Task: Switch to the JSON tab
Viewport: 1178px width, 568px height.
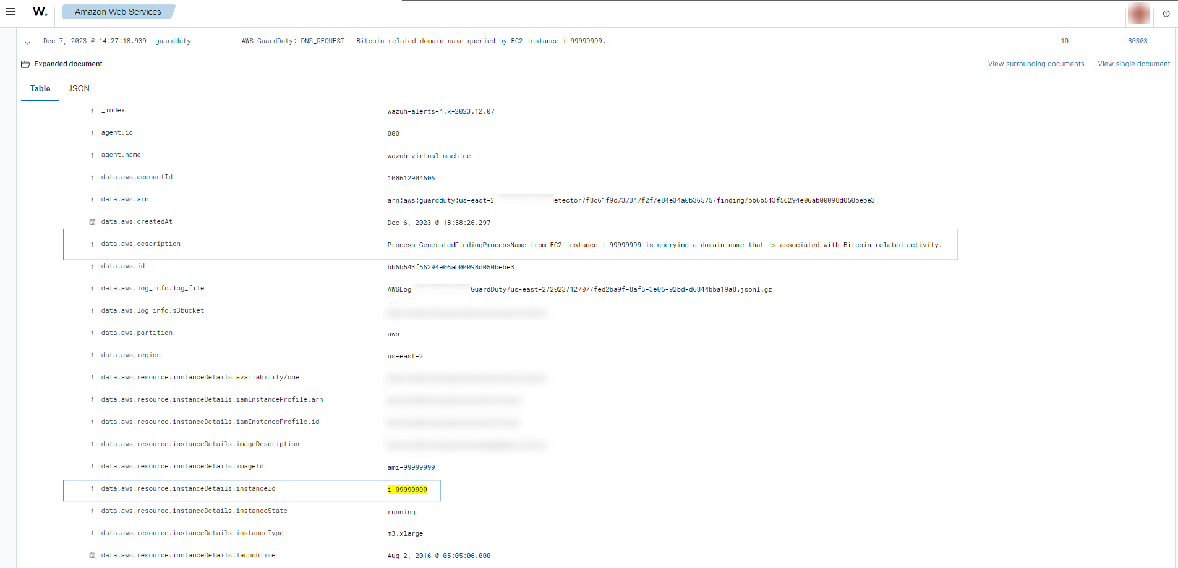Action: (79, 89)
